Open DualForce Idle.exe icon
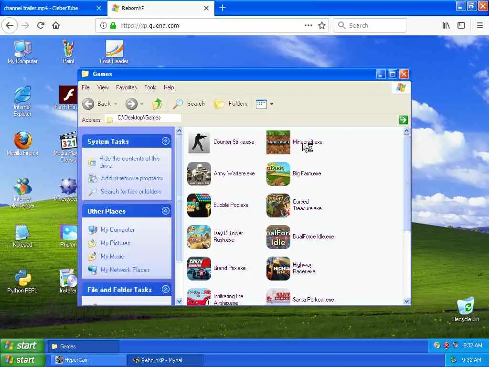This screenshot has height=367, width=489. pos(278,237)
